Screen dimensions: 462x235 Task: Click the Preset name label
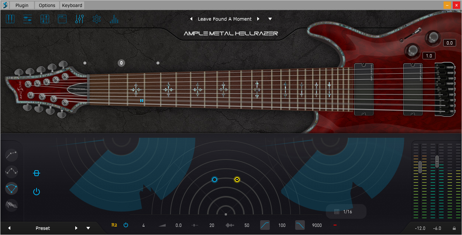click(x=43, y=228)
